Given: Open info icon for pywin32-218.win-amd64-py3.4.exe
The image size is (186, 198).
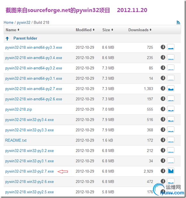Looking at the screenshot, I should pyautogui.click(x=163, y=57).
